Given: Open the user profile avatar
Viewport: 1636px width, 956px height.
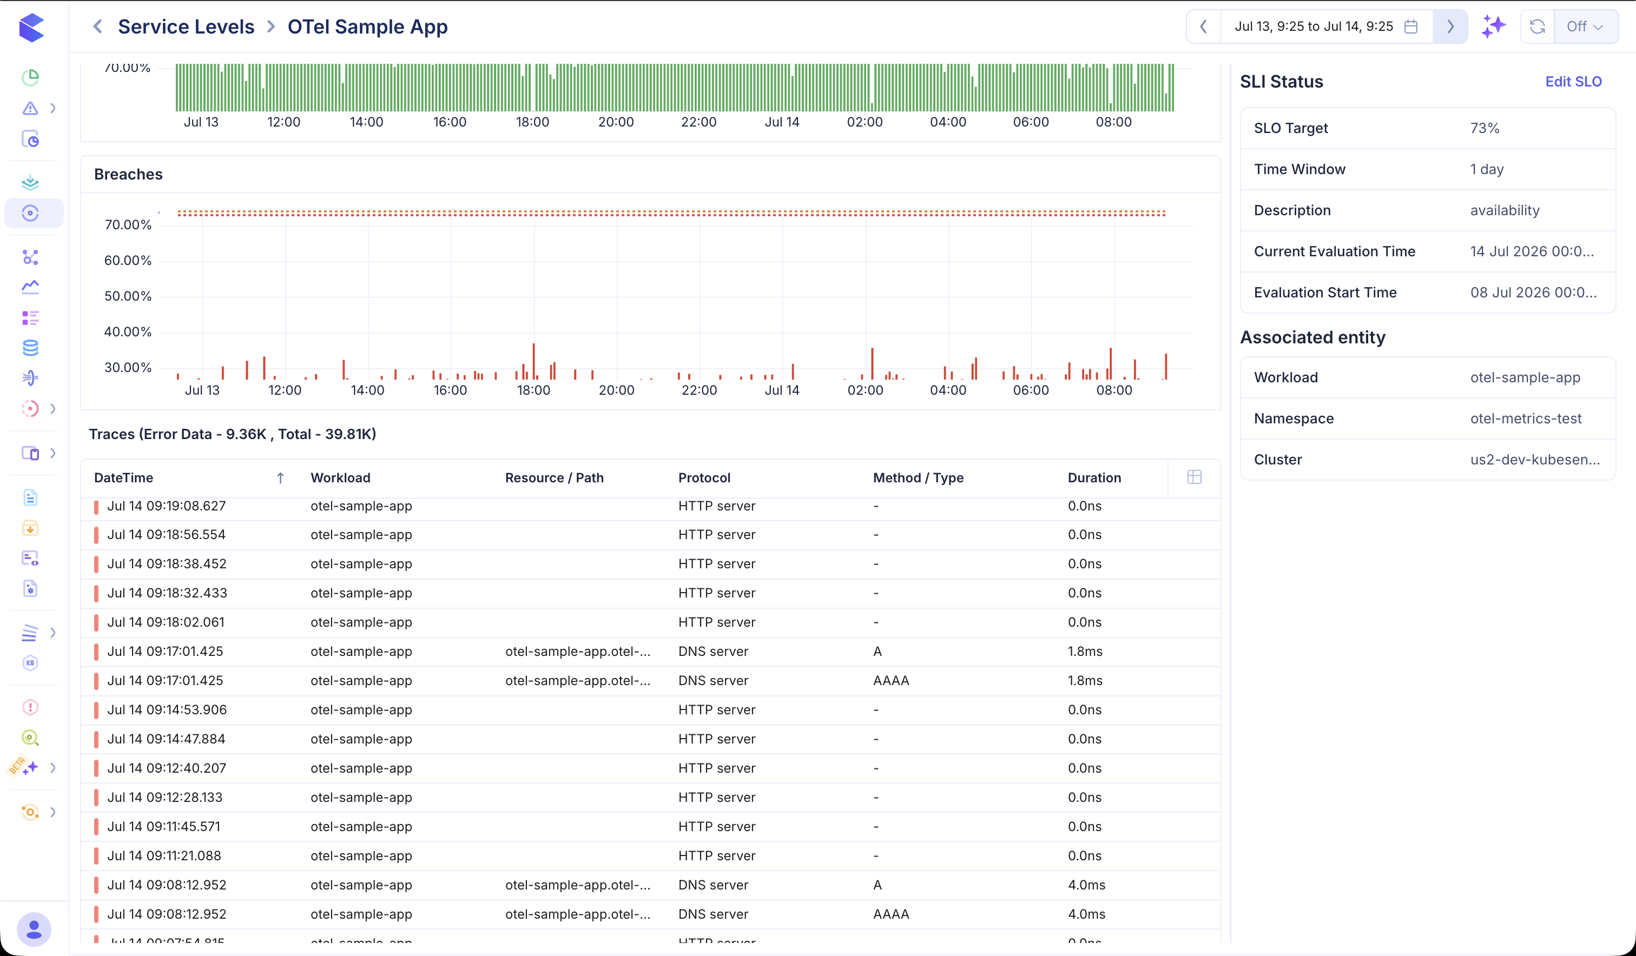Looking at the screenshot, I should [x=34, y=930].
